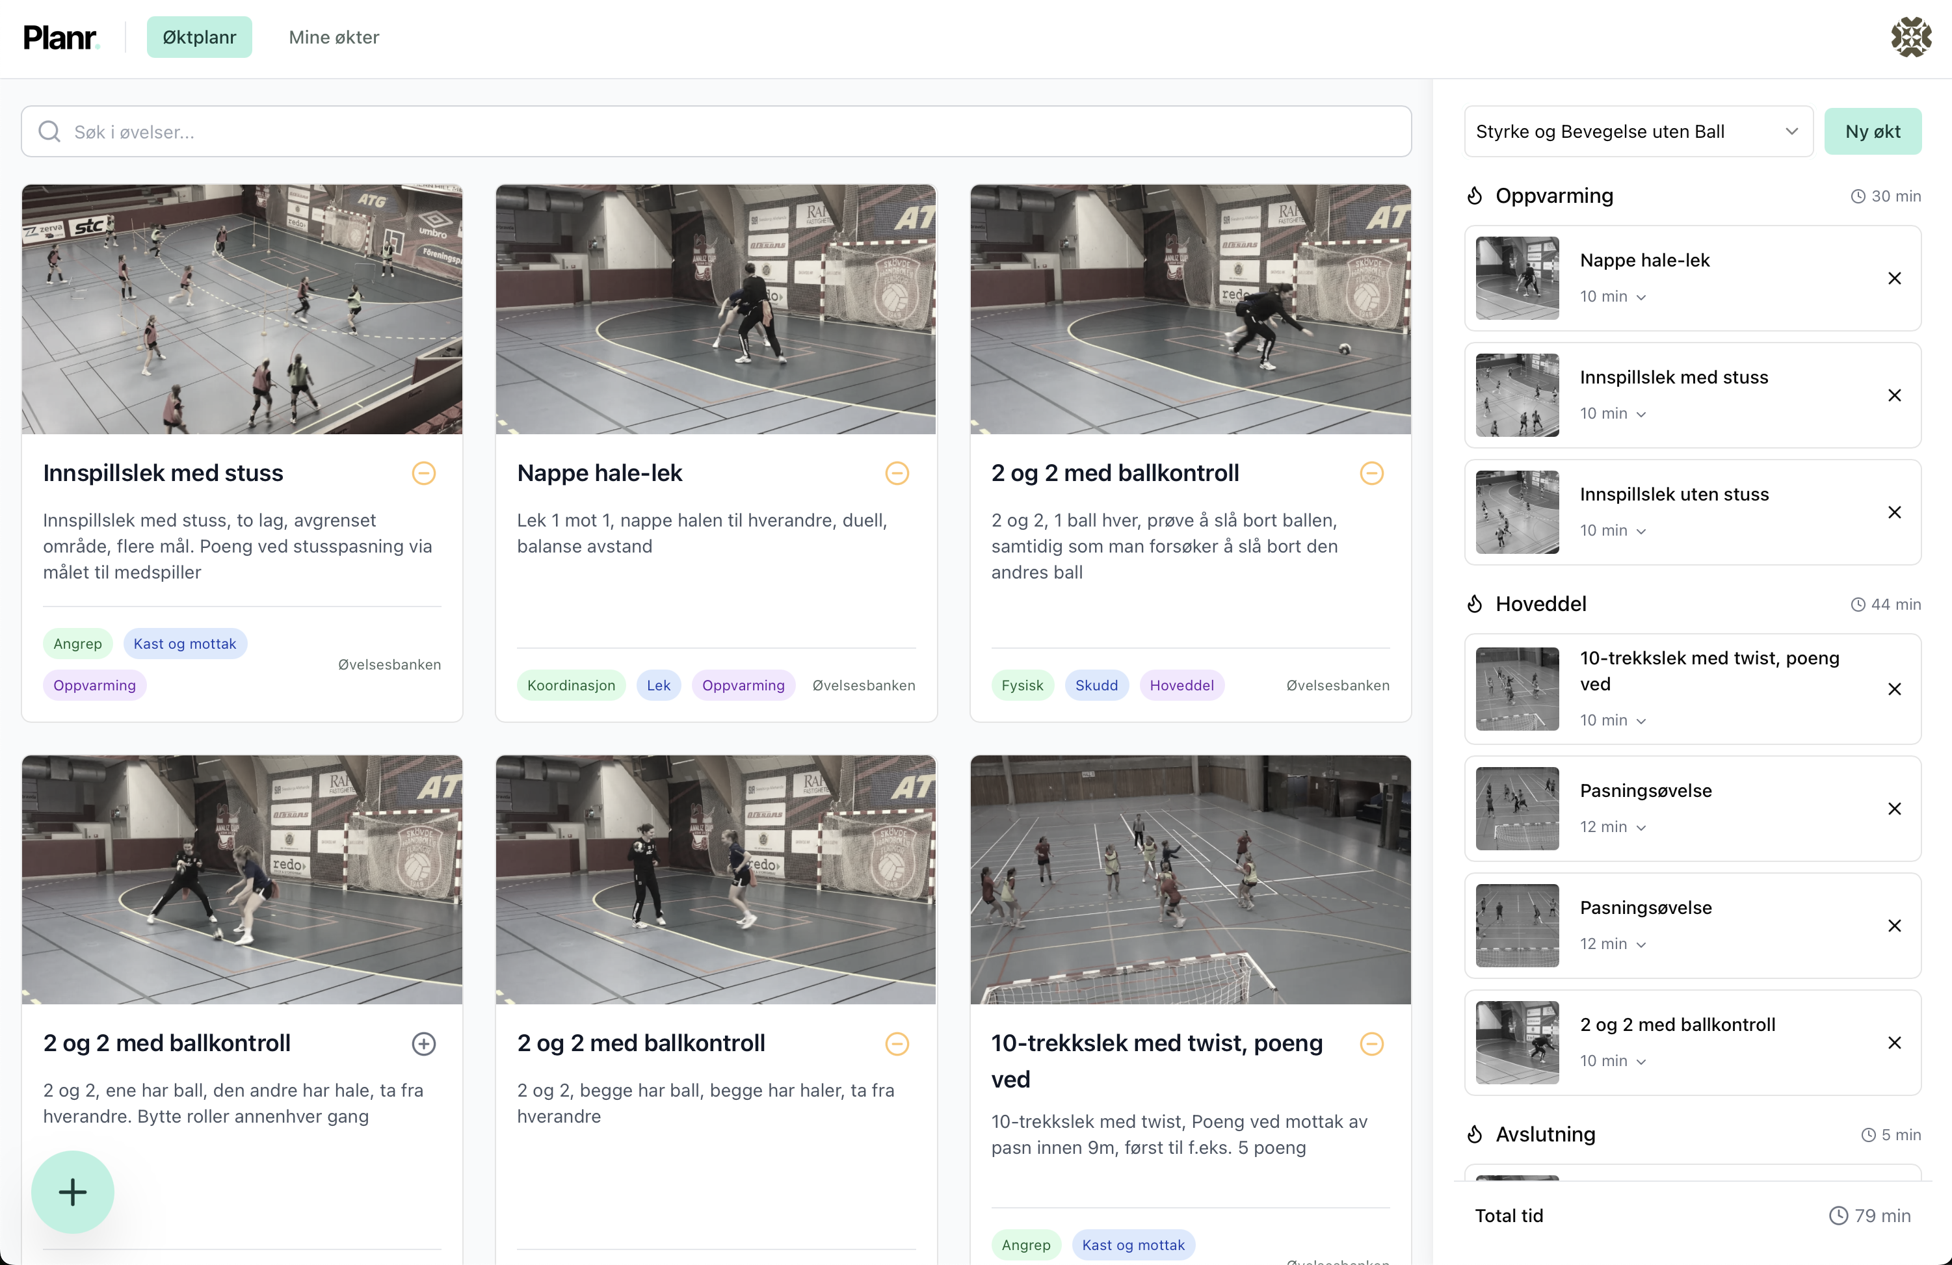This screenshot has height=1265, width=1952.
Task: Remove "Innspillslek med stuss" via its minus icon
Action: [423, 473]
